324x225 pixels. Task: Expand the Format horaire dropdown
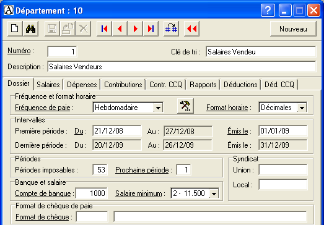pyautogui.click(x=302, y=108)
